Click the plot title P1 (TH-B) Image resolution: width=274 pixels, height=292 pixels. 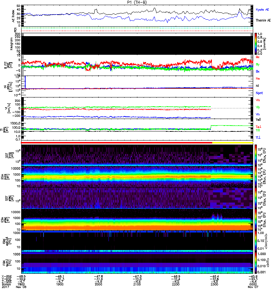(x=137, y=3)
